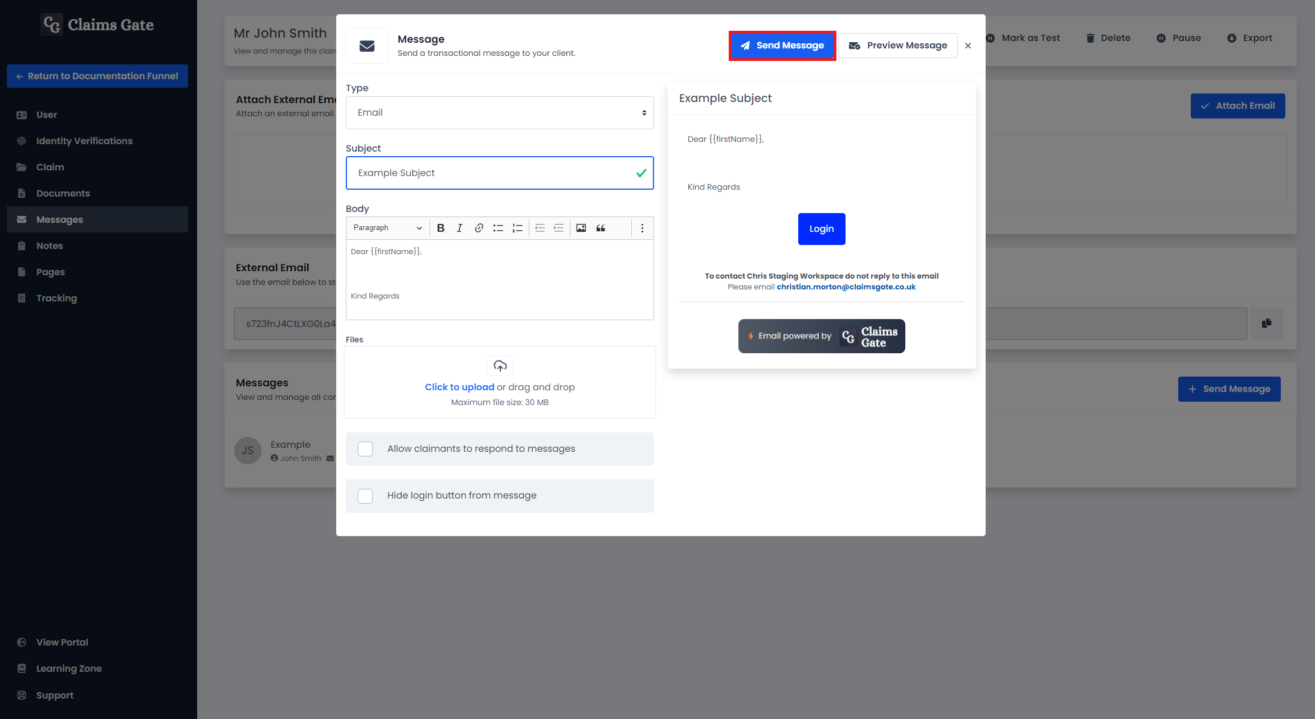
Task: Click the unordered list icon
Action: point(497,228)
